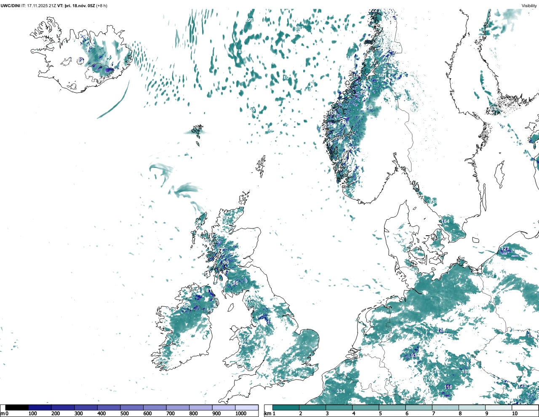
Task: Click the "96" value in southern Scotland
Action: pyautogui.click(x=235, y=283)
